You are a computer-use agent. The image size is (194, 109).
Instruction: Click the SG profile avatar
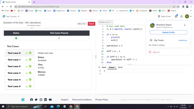(187, 16)
